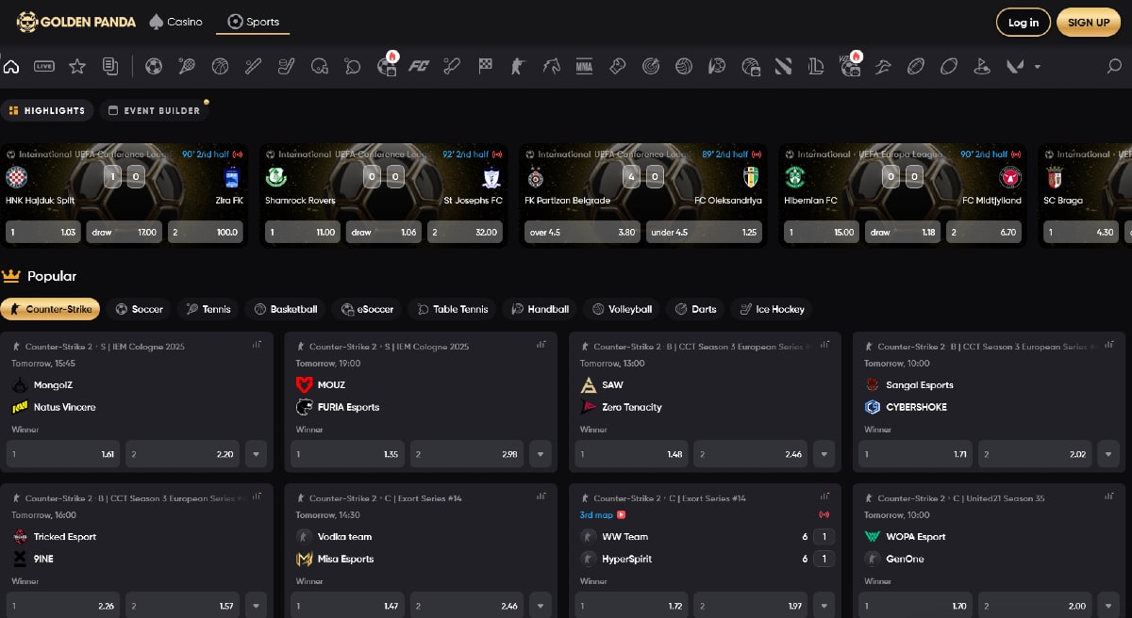This screenshot has height=618, width=1132.
Task: Select the cricket bat icon
Action: point(452,66)
